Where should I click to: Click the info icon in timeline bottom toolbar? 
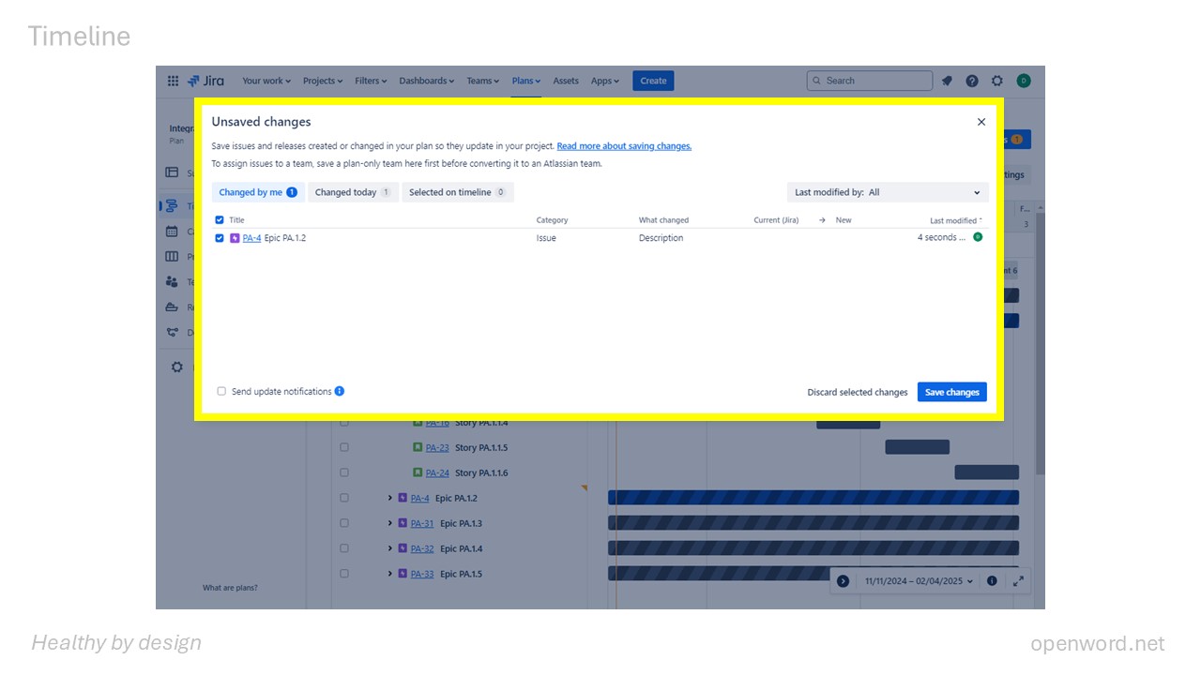coord(992,581)
